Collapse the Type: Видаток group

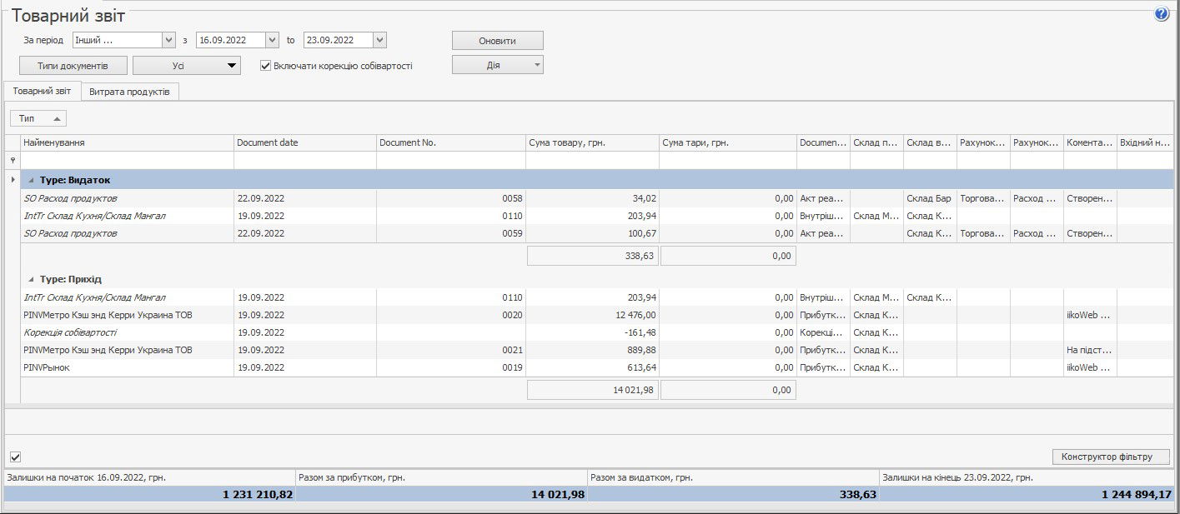(x=32, y=180)
